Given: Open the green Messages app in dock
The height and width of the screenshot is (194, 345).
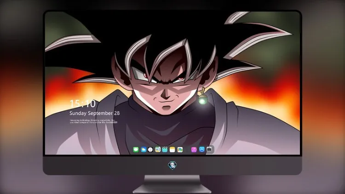Looking at the screenshot, I should coord(136,150).
